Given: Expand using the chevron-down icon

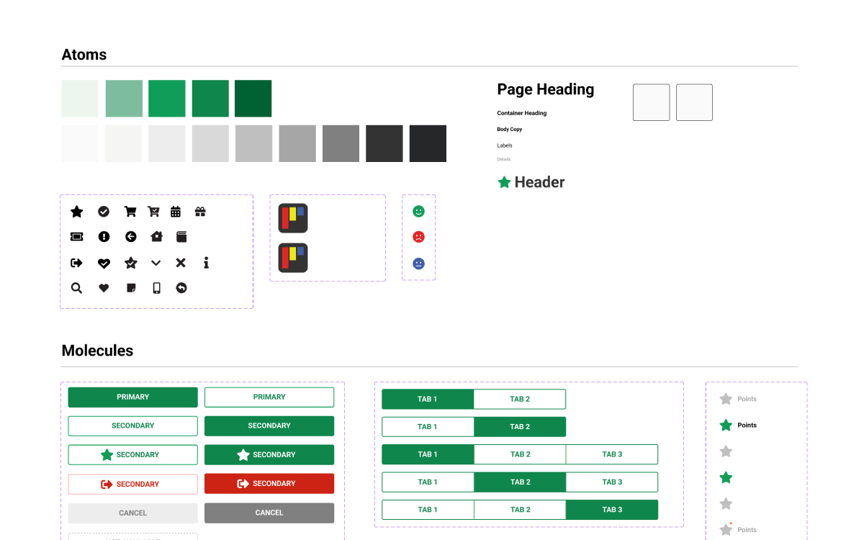Looking at the screenshot, I should click(x=156, y=263).
